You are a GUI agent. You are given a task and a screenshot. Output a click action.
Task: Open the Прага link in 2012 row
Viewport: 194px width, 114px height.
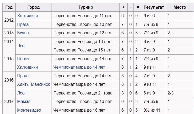pyautogui.click(x=23, y=24)
